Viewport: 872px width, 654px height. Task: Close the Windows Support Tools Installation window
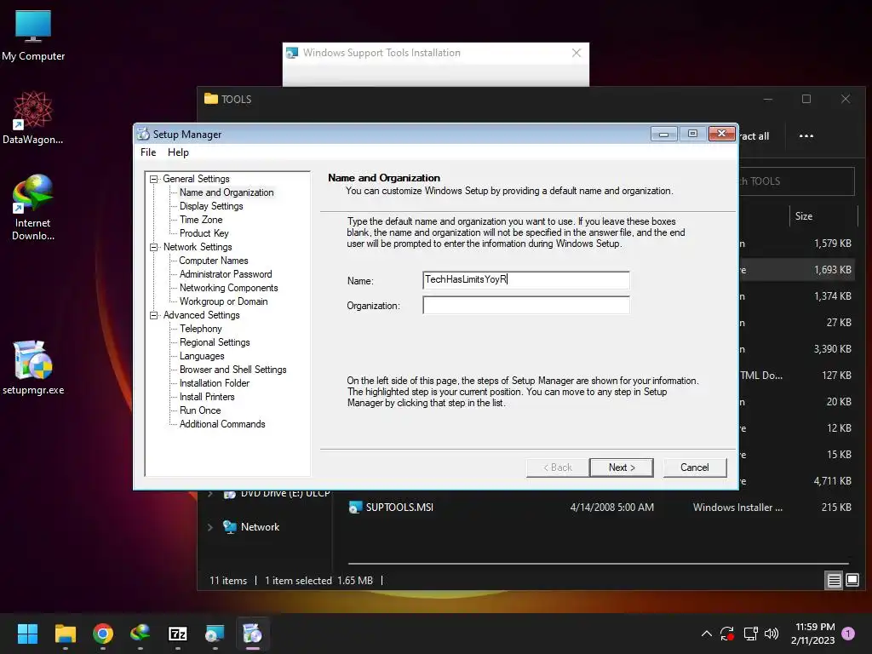577,53
